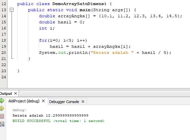Close the Output panel
Image resolution: width=190 pixels, height=140 pixels.
(x=16, y=94)
